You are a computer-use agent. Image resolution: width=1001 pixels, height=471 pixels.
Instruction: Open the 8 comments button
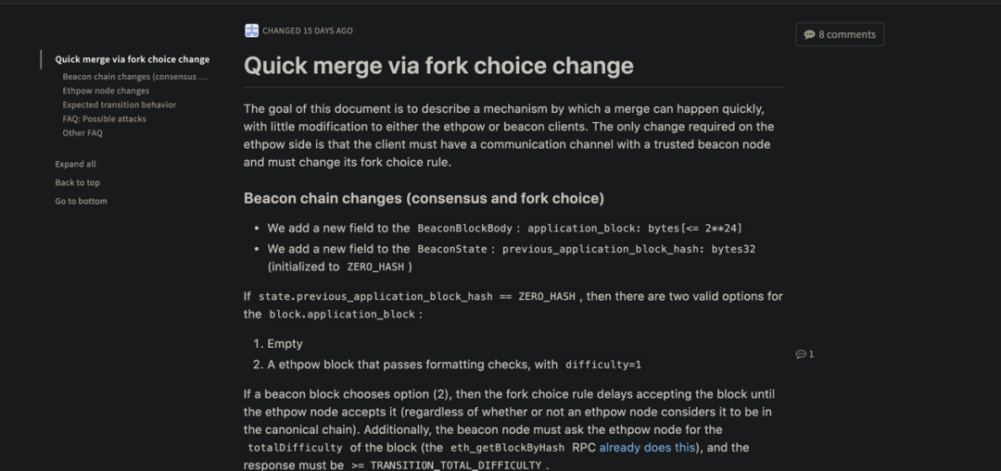tap(840, 34)
